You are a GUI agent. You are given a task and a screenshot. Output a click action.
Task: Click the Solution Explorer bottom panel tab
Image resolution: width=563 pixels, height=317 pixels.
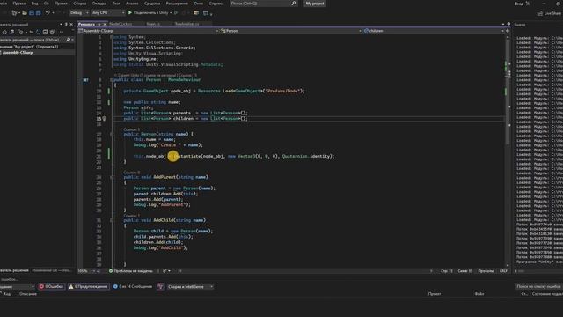point(14,270)
